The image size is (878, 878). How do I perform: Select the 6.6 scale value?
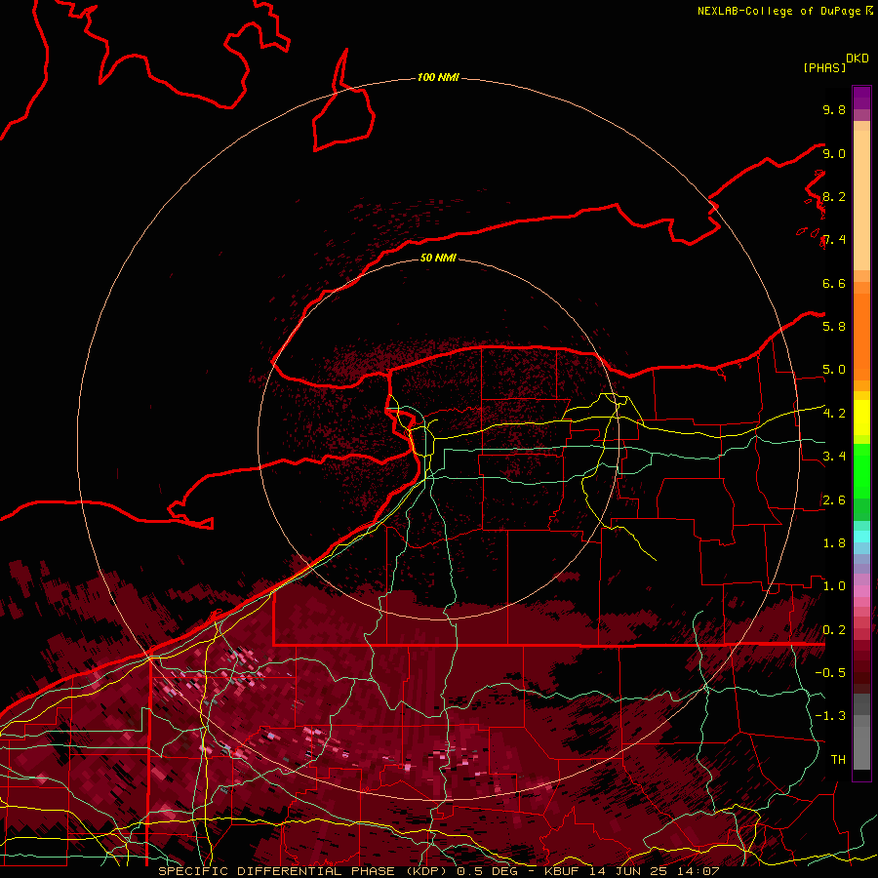pyautogui.click(x=834, y=283)
